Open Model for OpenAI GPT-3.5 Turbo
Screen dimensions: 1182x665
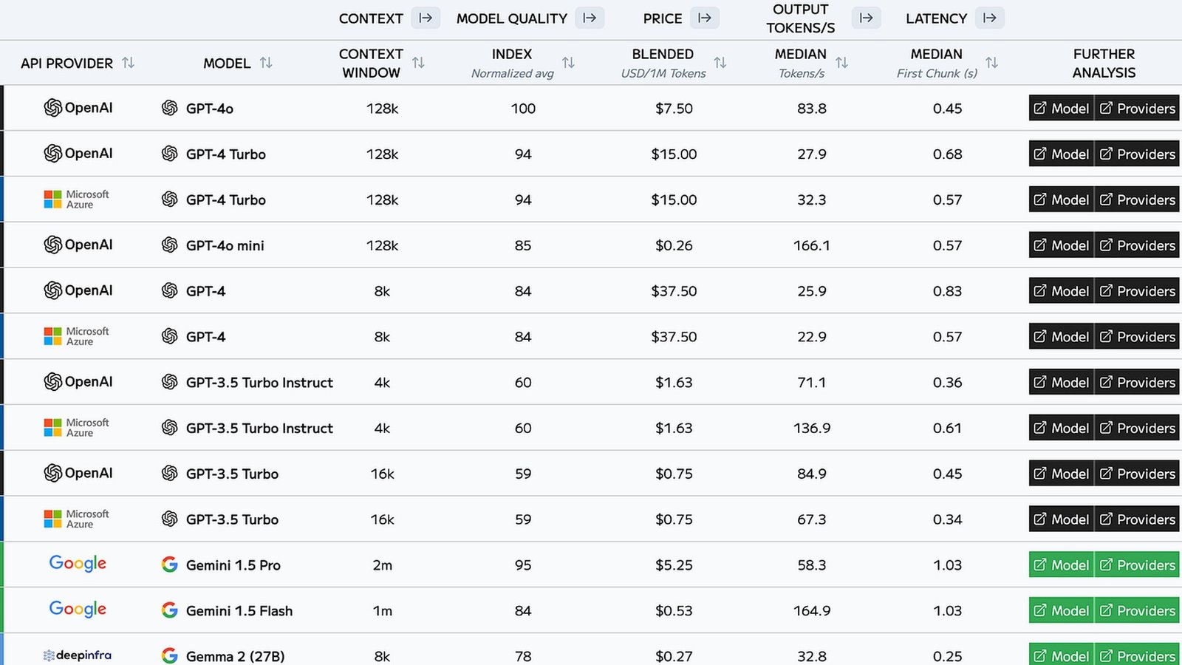[1061, 474]
